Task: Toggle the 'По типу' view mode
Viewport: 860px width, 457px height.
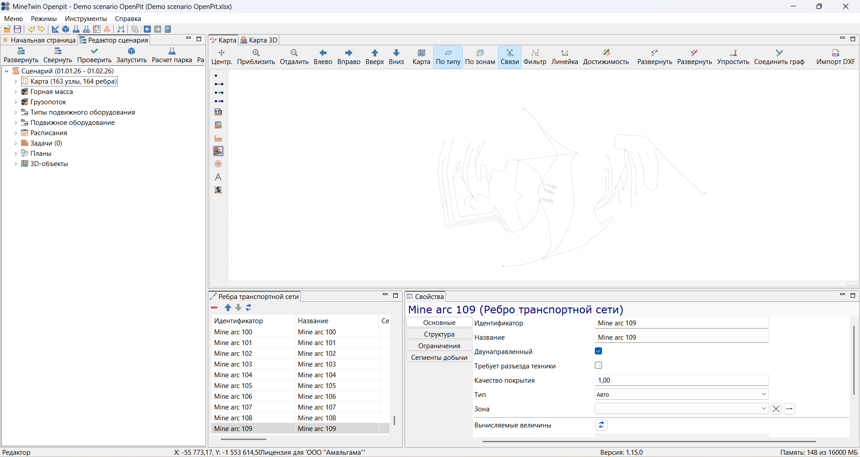Action: click(x=448, y=57)
